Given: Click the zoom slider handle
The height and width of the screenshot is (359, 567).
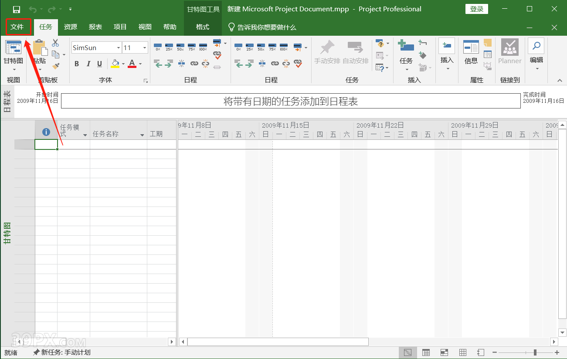Looking at the screenshot, I should tap(535, 352).
